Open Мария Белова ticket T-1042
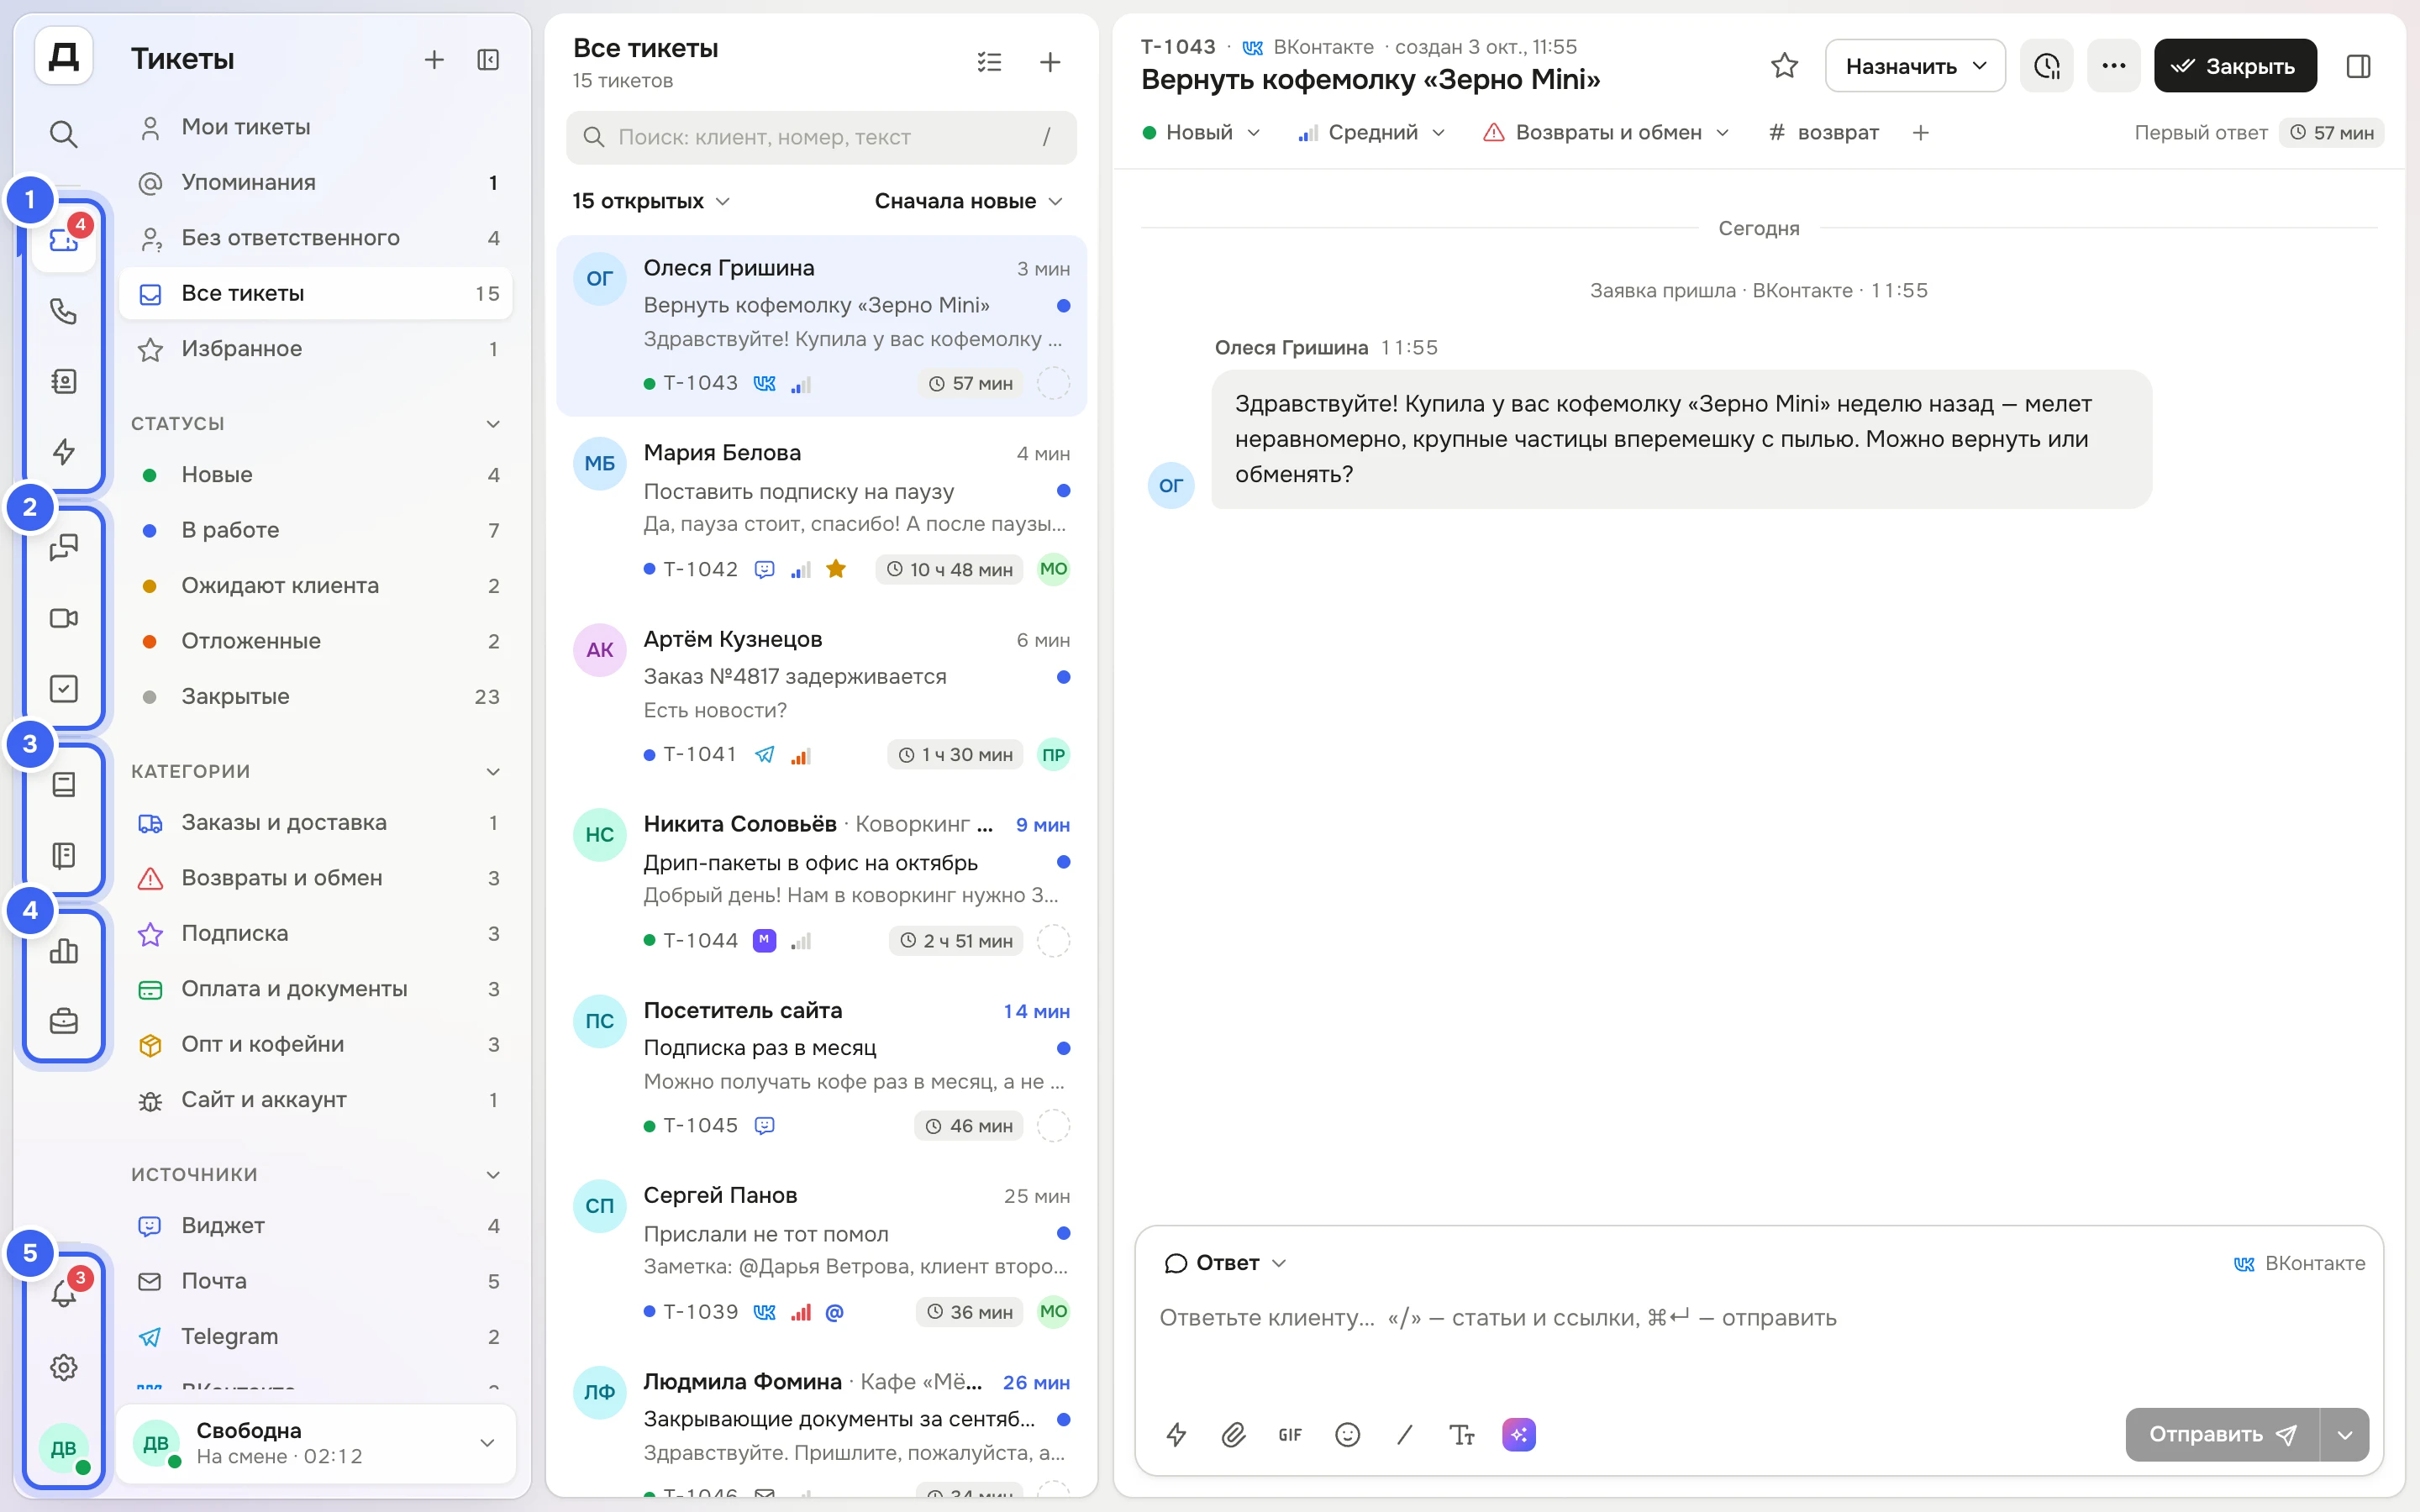2420x1512 pixels. point(821,511)
